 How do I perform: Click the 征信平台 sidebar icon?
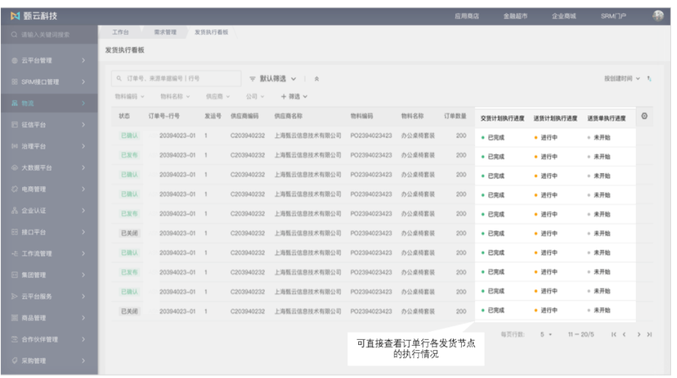(x=15, y=125)
